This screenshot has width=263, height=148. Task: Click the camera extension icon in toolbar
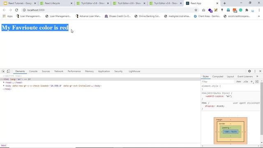(x=203, y=10)
